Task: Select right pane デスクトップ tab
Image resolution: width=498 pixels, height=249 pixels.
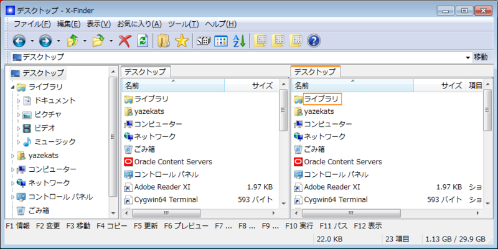Action: (316, 72)
